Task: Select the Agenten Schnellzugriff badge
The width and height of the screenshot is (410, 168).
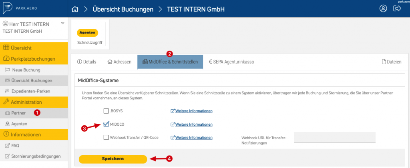Action: pyautogui.click(x=87, y=33)
